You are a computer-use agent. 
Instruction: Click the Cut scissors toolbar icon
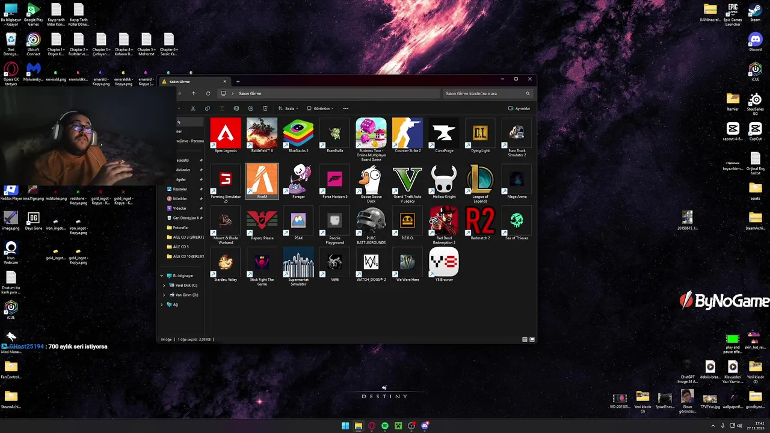pyautogui.click(x=193, y=108)
